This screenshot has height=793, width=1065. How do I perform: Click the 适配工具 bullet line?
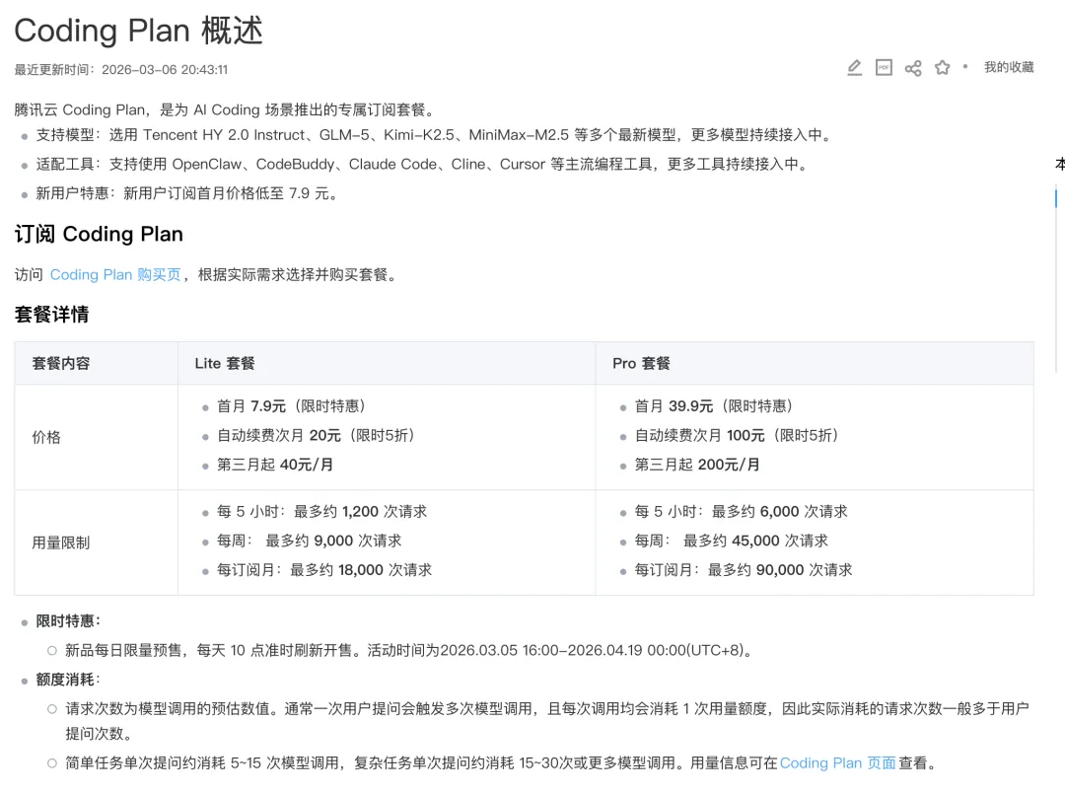pyautogui.click(x=422, y=165)
